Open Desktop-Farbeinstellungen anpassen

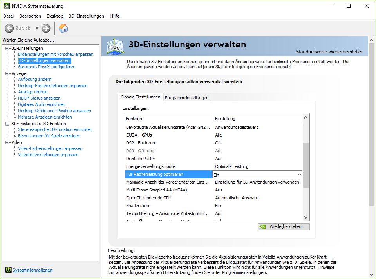pos(53,86)
